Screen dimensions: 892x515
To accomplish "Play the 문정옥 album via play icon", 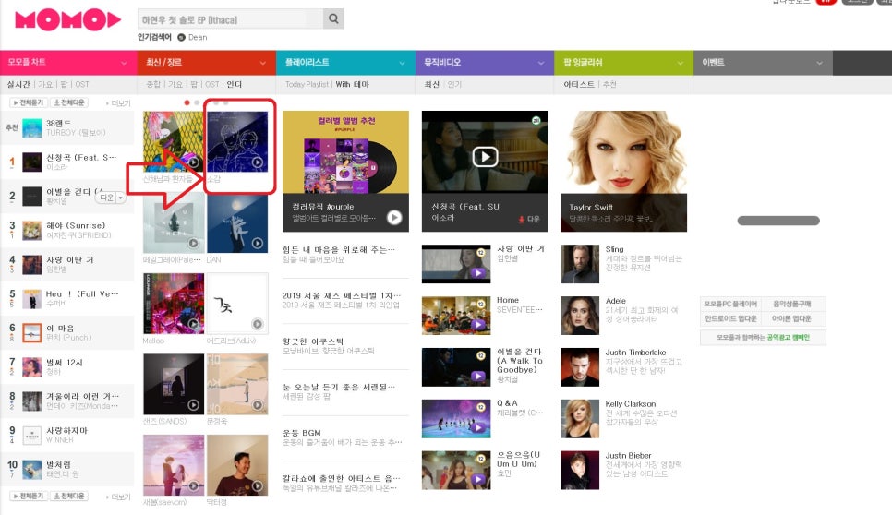I will 258,405.
